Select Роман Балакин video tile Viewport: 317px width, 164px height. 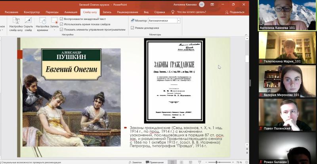pos(287,148)
